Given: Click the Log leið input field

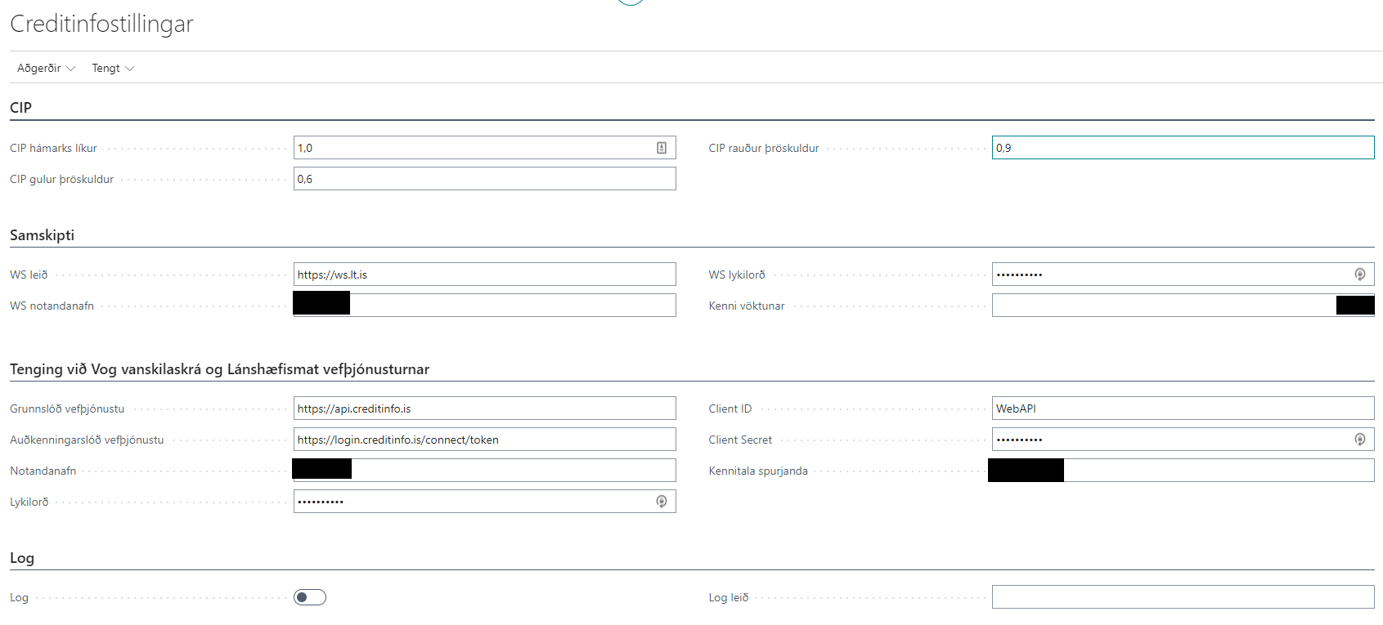Looking at the screenshot, I should click(x=1182, y=597).
